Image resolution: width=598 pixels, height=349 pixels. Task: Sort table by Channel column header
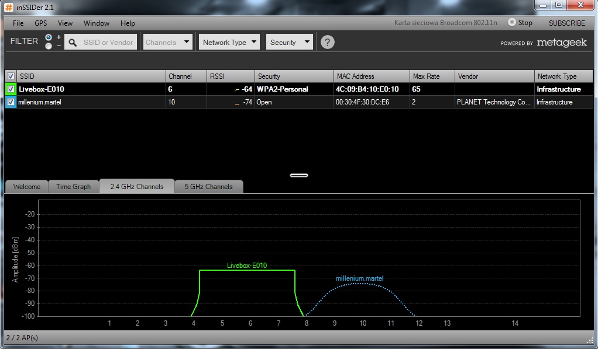coord(186,76)
